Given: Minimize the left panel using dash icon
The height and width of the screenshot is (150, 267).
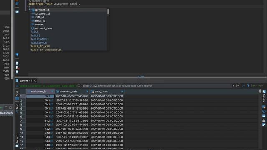Looking at the screenshot, I should click(6, 107).
